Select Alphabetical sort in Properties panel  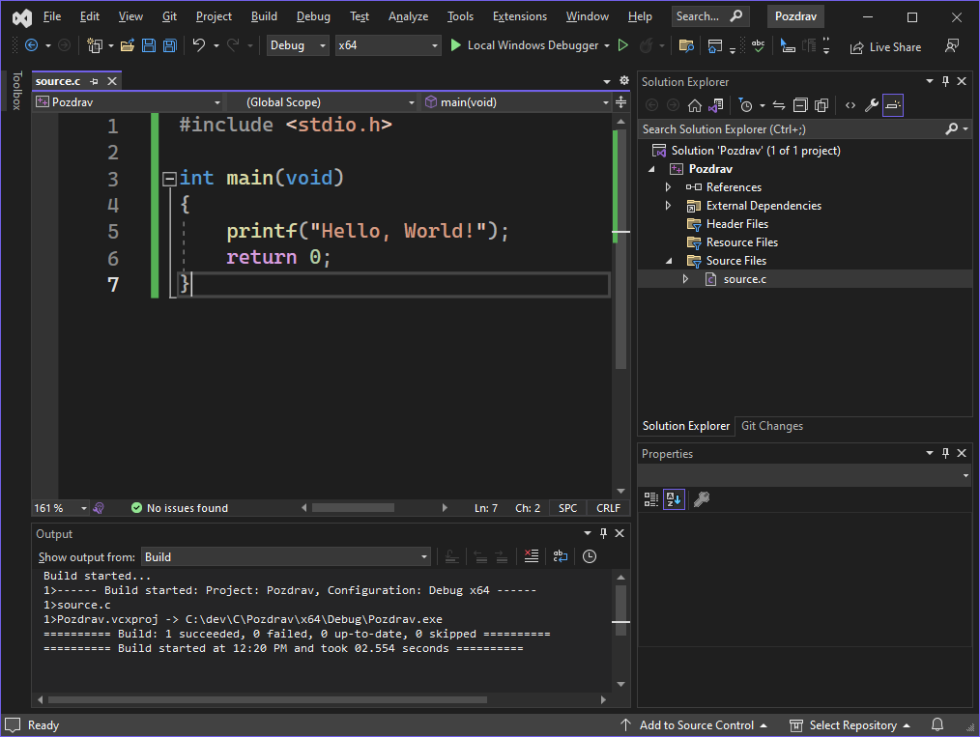coord(674,499)
